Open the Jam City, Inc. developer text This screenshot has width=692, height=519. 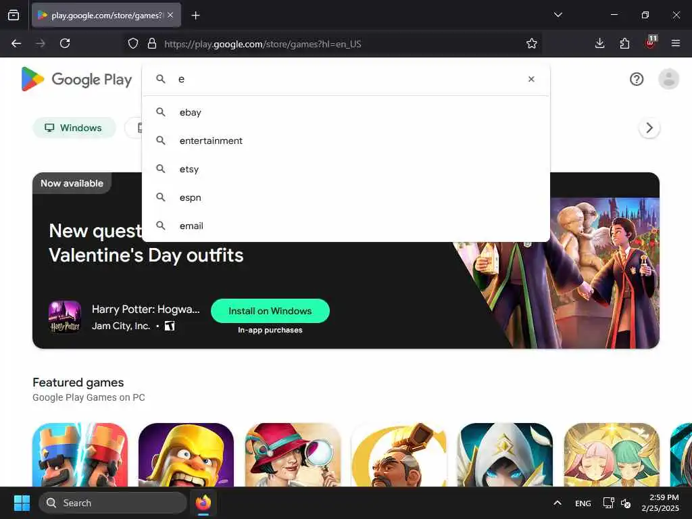click(121, 326)
